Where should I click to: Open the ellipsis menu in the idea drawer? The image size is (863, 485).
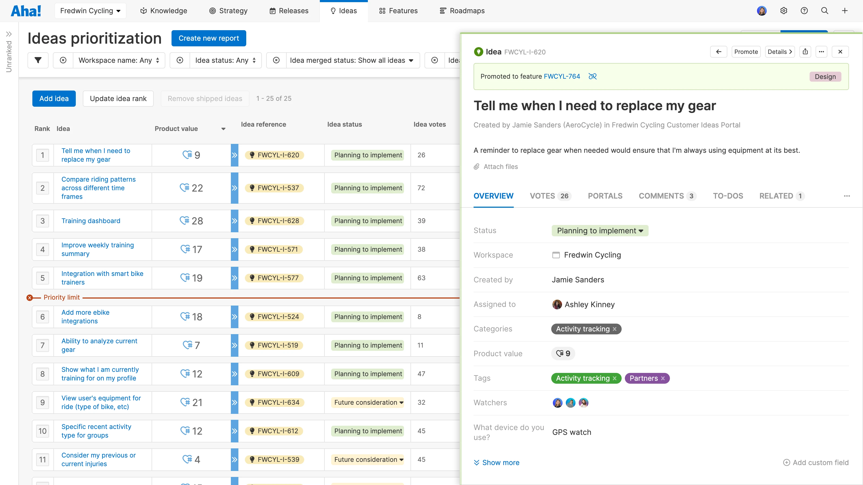pyautogui.click(x=821, y=51)
